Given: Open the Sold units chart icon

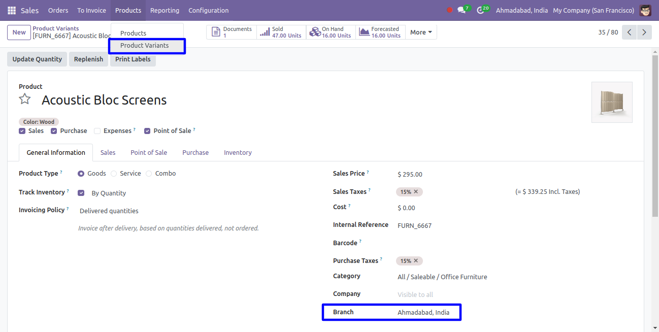Looking at the screenshot, I should click(265, 32).
